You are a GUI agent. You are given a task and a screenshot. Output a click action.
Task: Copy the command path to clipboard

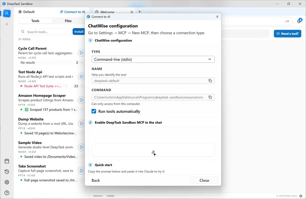pos(210,97)
